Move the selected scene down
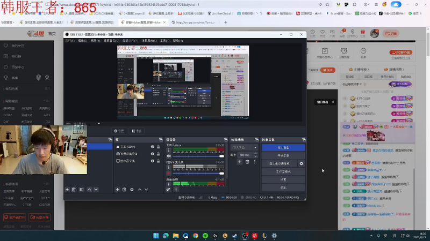Screen dimensions: 430x241 coord(96,190)
